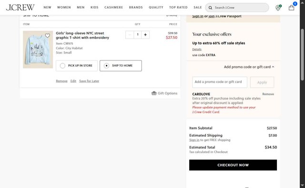Select Pick Up In Store option
305x188 pixels.
(x=77, y=66)
